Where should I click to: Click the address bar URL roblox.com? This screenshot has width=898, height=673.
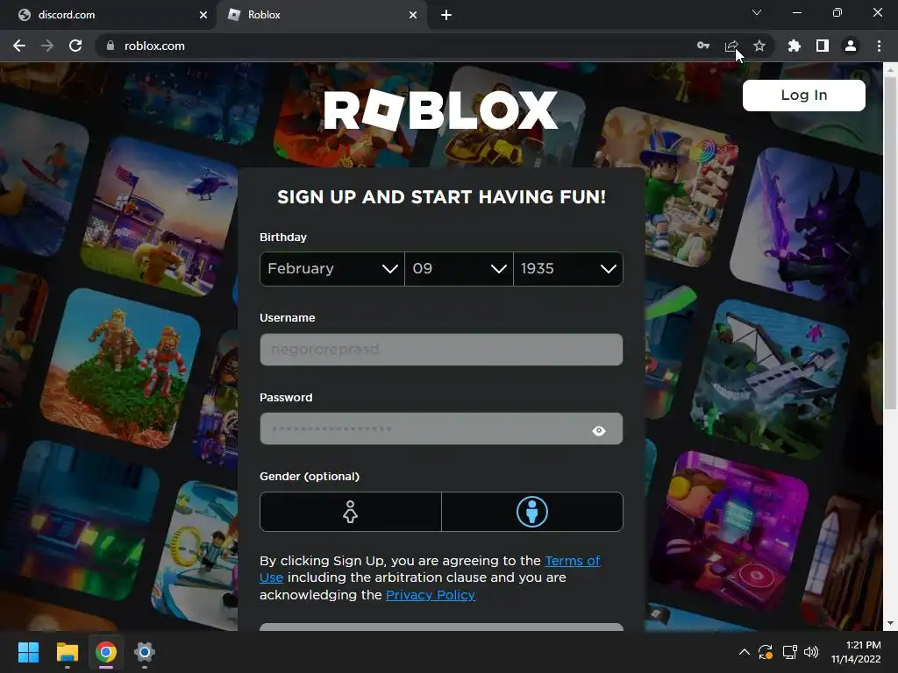click(154, 46)
